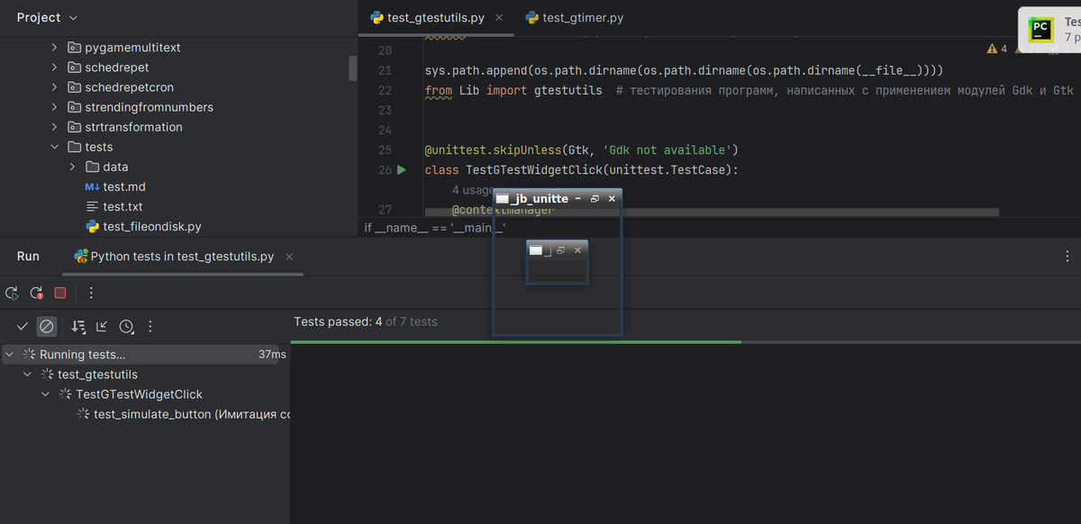Expand the pygamemultitext folder

click(x=55, y=48)
